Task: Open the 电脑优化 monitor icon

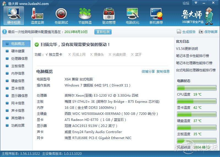Action: click(133, 16)
